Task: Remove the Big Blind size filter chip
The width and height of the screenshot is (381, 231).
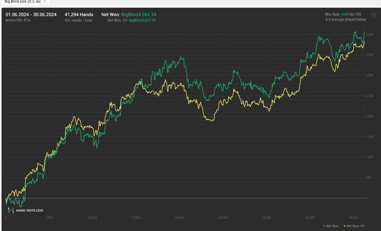Action: [45, 1]
